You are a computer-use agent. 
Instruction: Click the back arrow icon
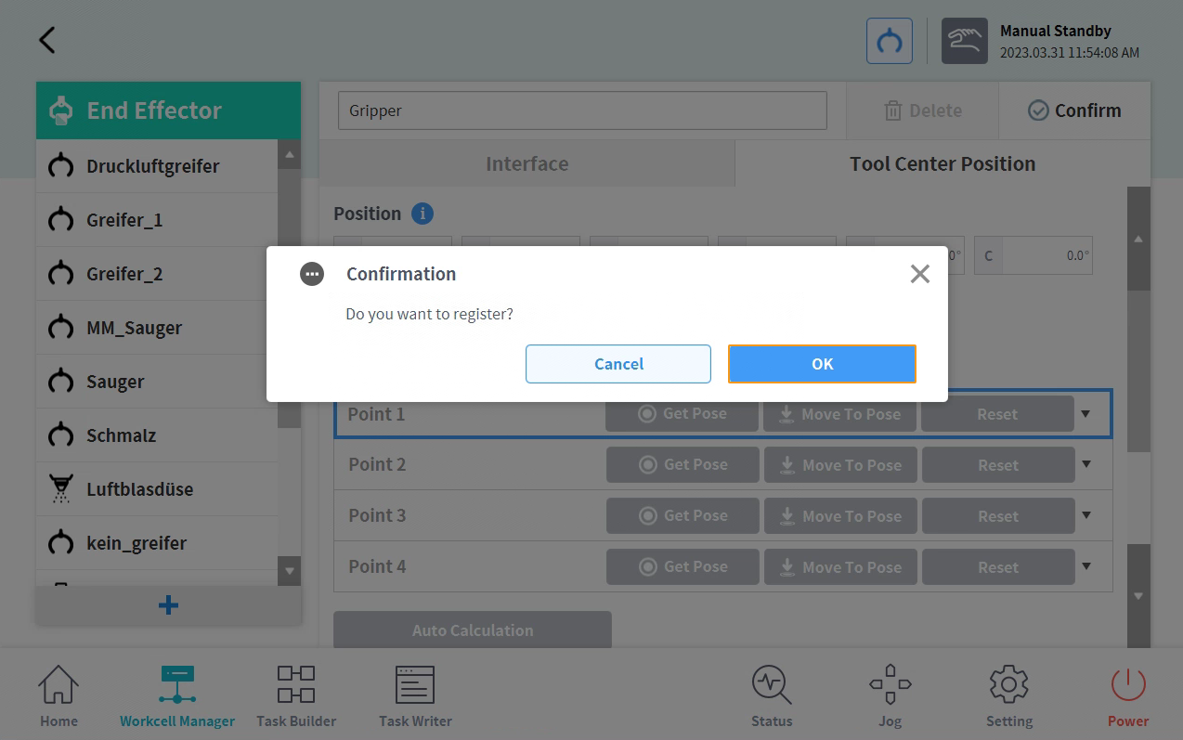click(x=47, y=40)
